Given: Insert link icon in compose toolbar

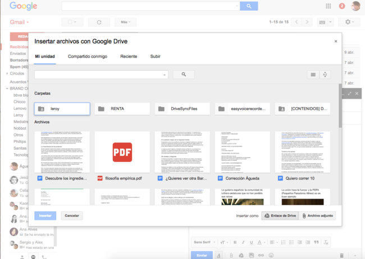Looking at the screenshot, I should (261, 255).
